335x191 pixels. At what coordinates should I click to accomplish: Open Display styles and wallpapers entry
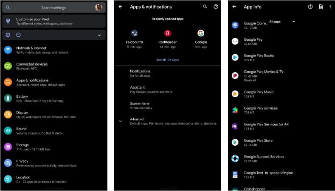coord(46,115)
